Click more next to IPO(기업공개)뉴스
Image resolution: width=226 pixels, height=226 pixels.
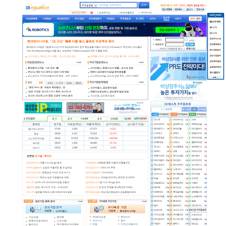(x=141, y=63)
